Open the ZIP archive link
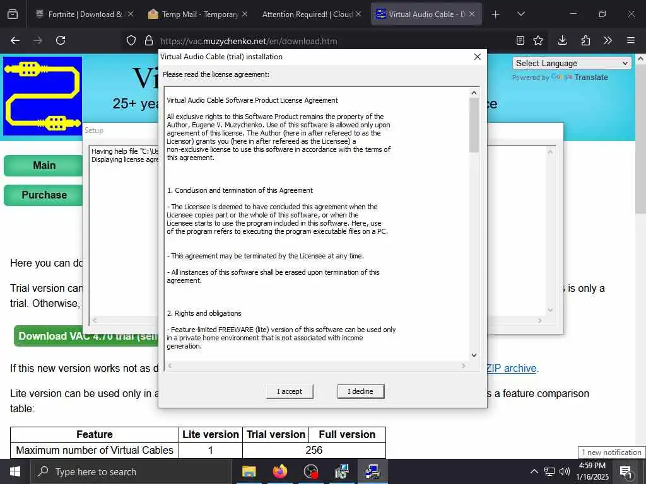This screenshot has height=484, width=646. point(511,368)
